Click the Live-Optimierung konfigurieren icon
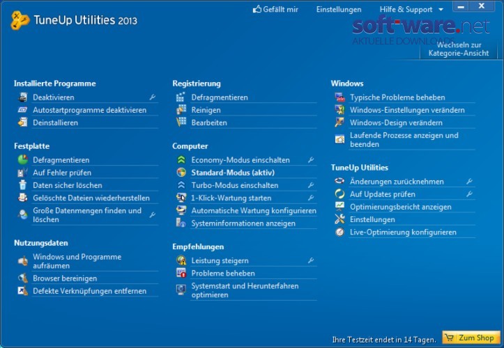 (339, 232)
